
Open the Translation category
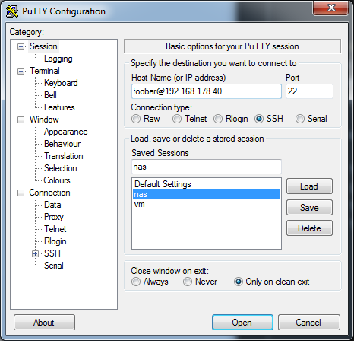pyautogui.click(x=64, y=156)
